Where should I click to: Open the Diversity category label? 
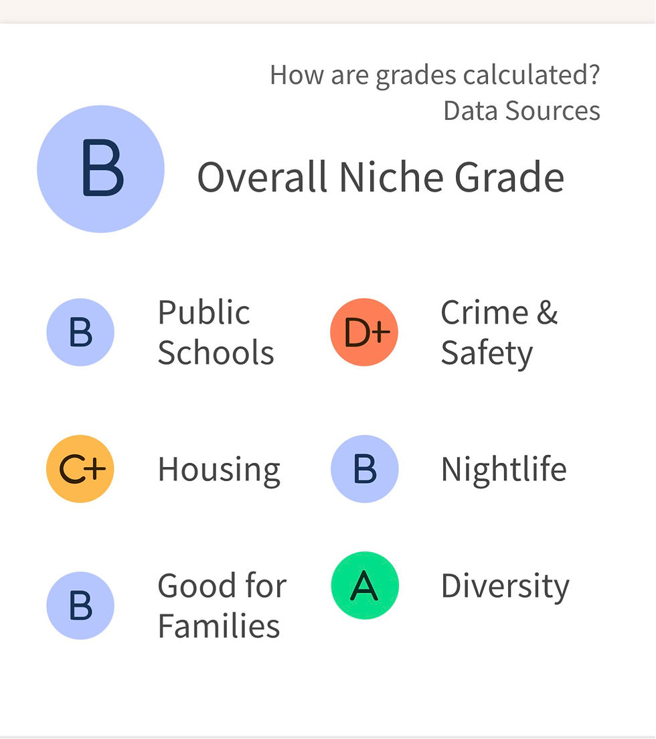click(505, 587)
